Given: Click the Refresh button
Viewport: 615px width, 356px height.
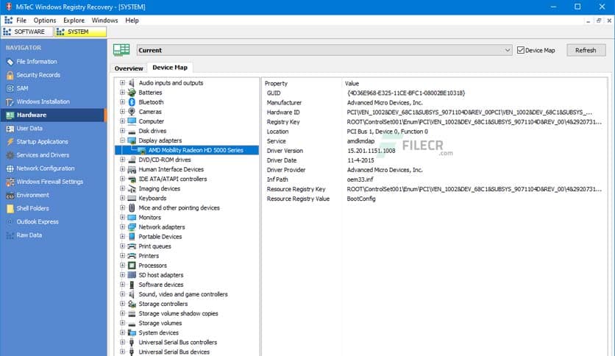Looking at the screenshot, I should click(x=586, y=50).
